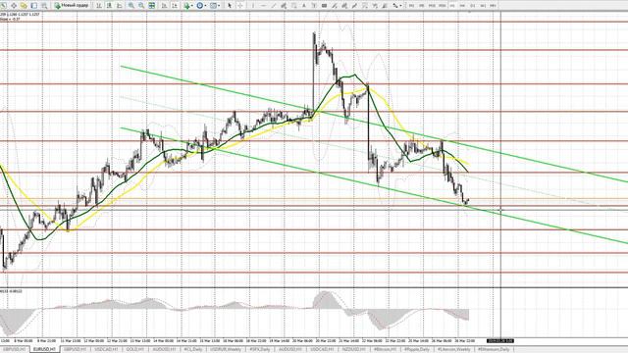Open the #Ripple,Daily chart tab
Viewport: 628px width, 353px height.
pos(416,349)
